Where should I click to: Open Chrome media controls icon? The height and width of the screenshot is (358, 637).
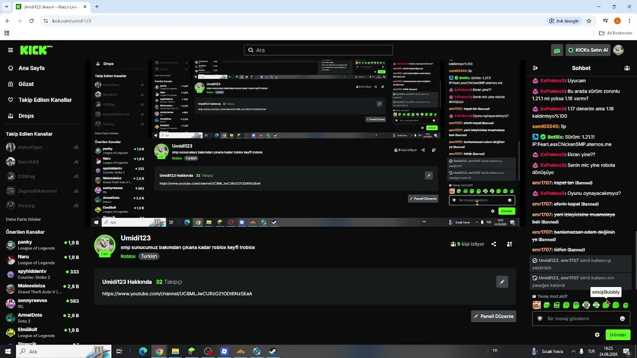tap(605, 21)
